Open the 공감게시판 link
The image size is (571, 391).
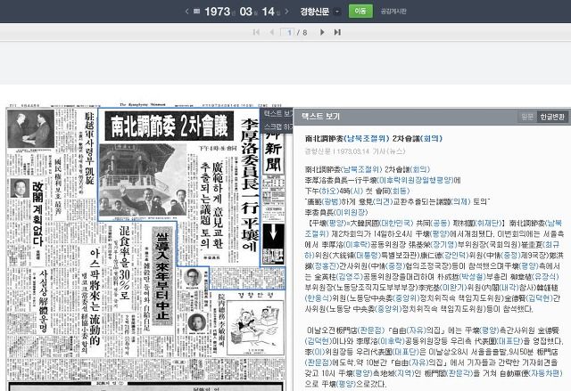(x=393, y=12)
